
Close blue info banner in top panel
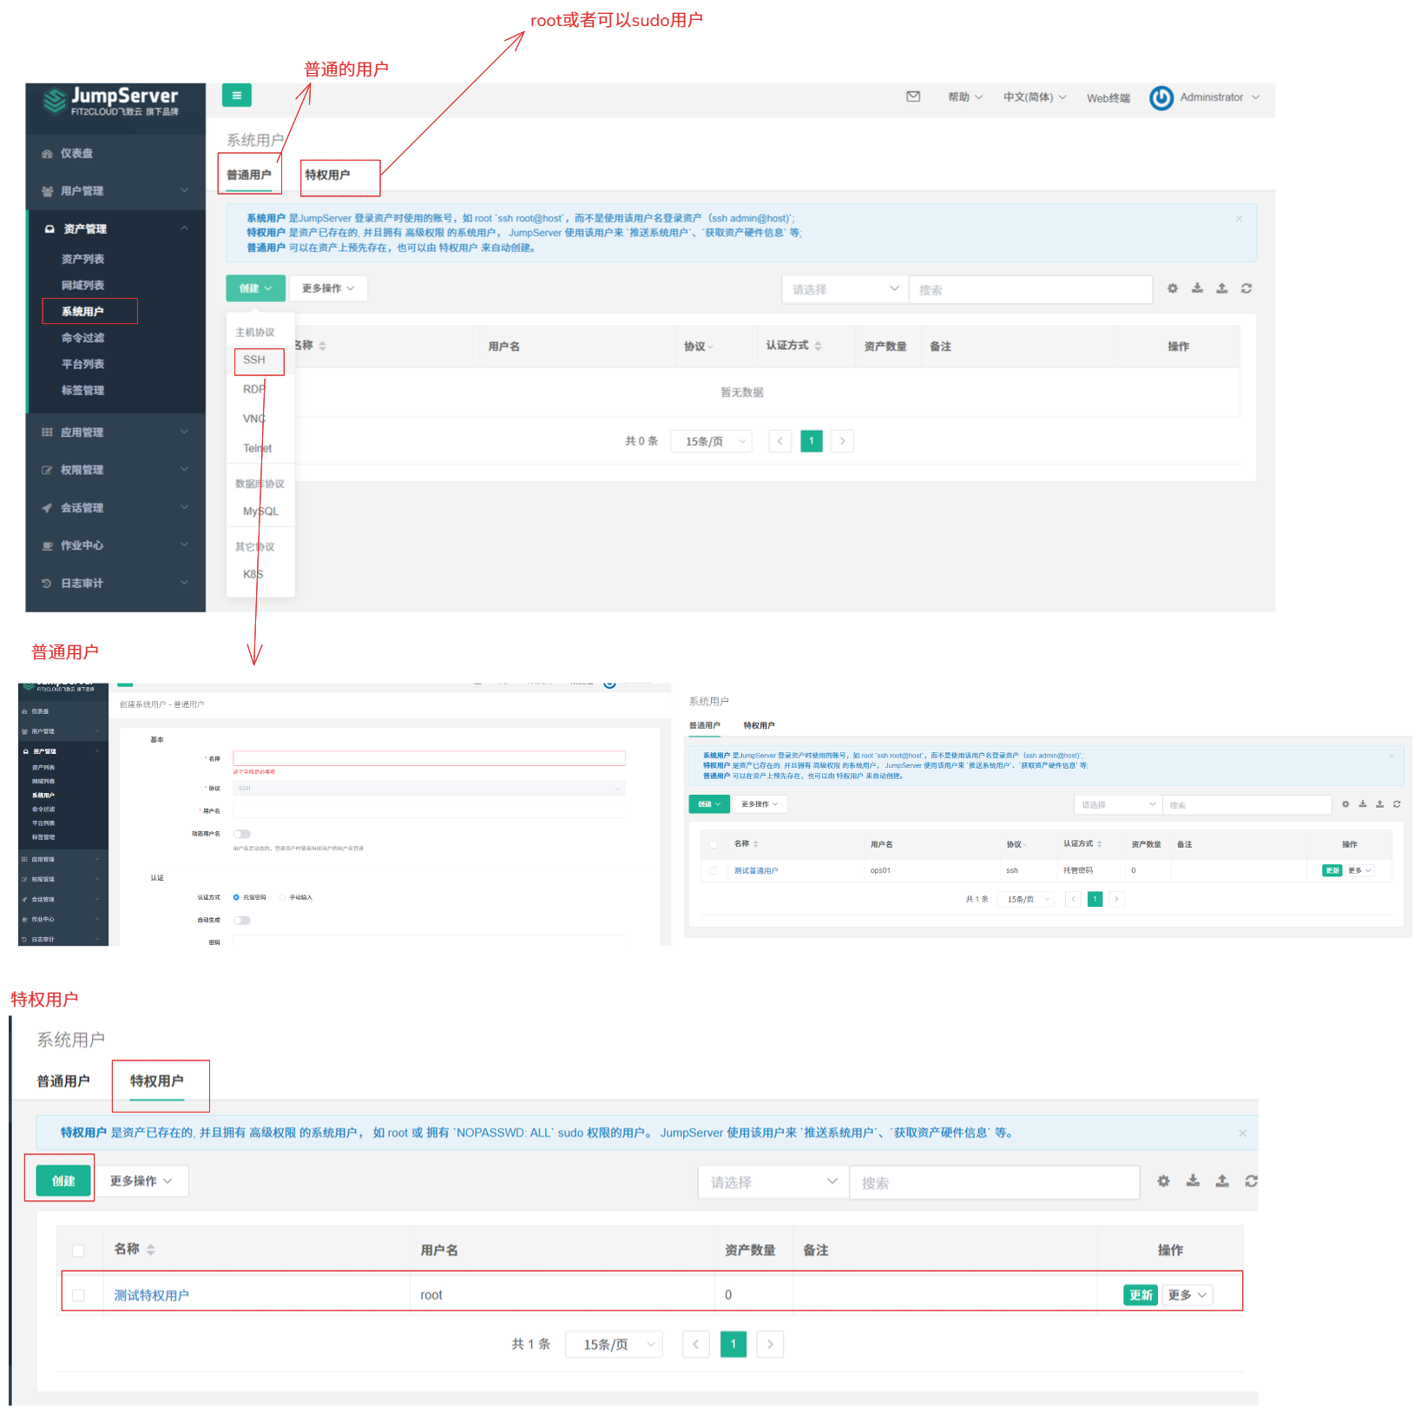[x=1239, y=219]
